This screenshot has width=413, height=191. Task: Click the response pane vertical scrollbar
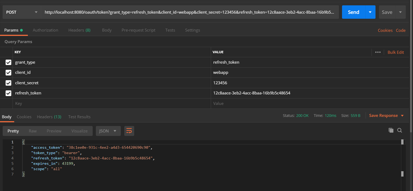coord(402,165)
